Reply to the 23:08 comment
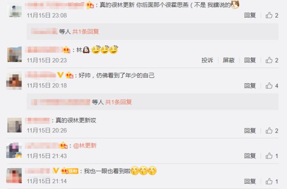This screenshot has width=287, height=189. tap(250, 15)
